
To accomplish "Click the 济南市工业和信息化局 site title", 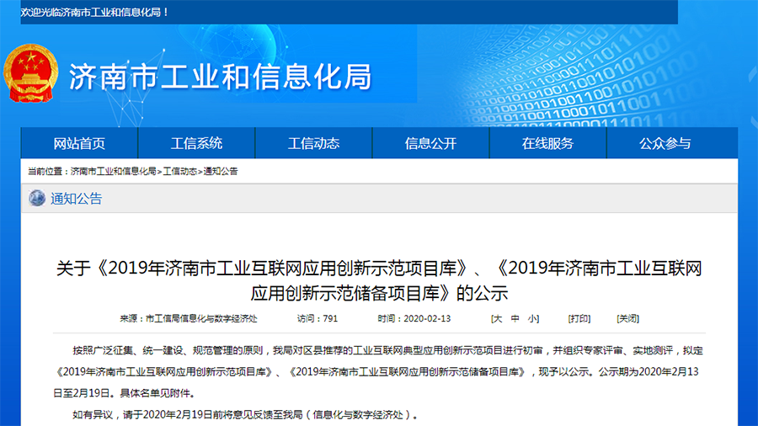I will [219, 77].
